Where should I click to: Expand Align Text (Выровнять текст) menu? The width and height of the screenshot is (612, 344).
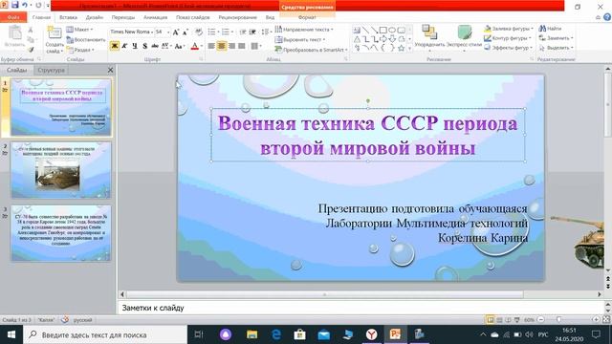(299, 39)
